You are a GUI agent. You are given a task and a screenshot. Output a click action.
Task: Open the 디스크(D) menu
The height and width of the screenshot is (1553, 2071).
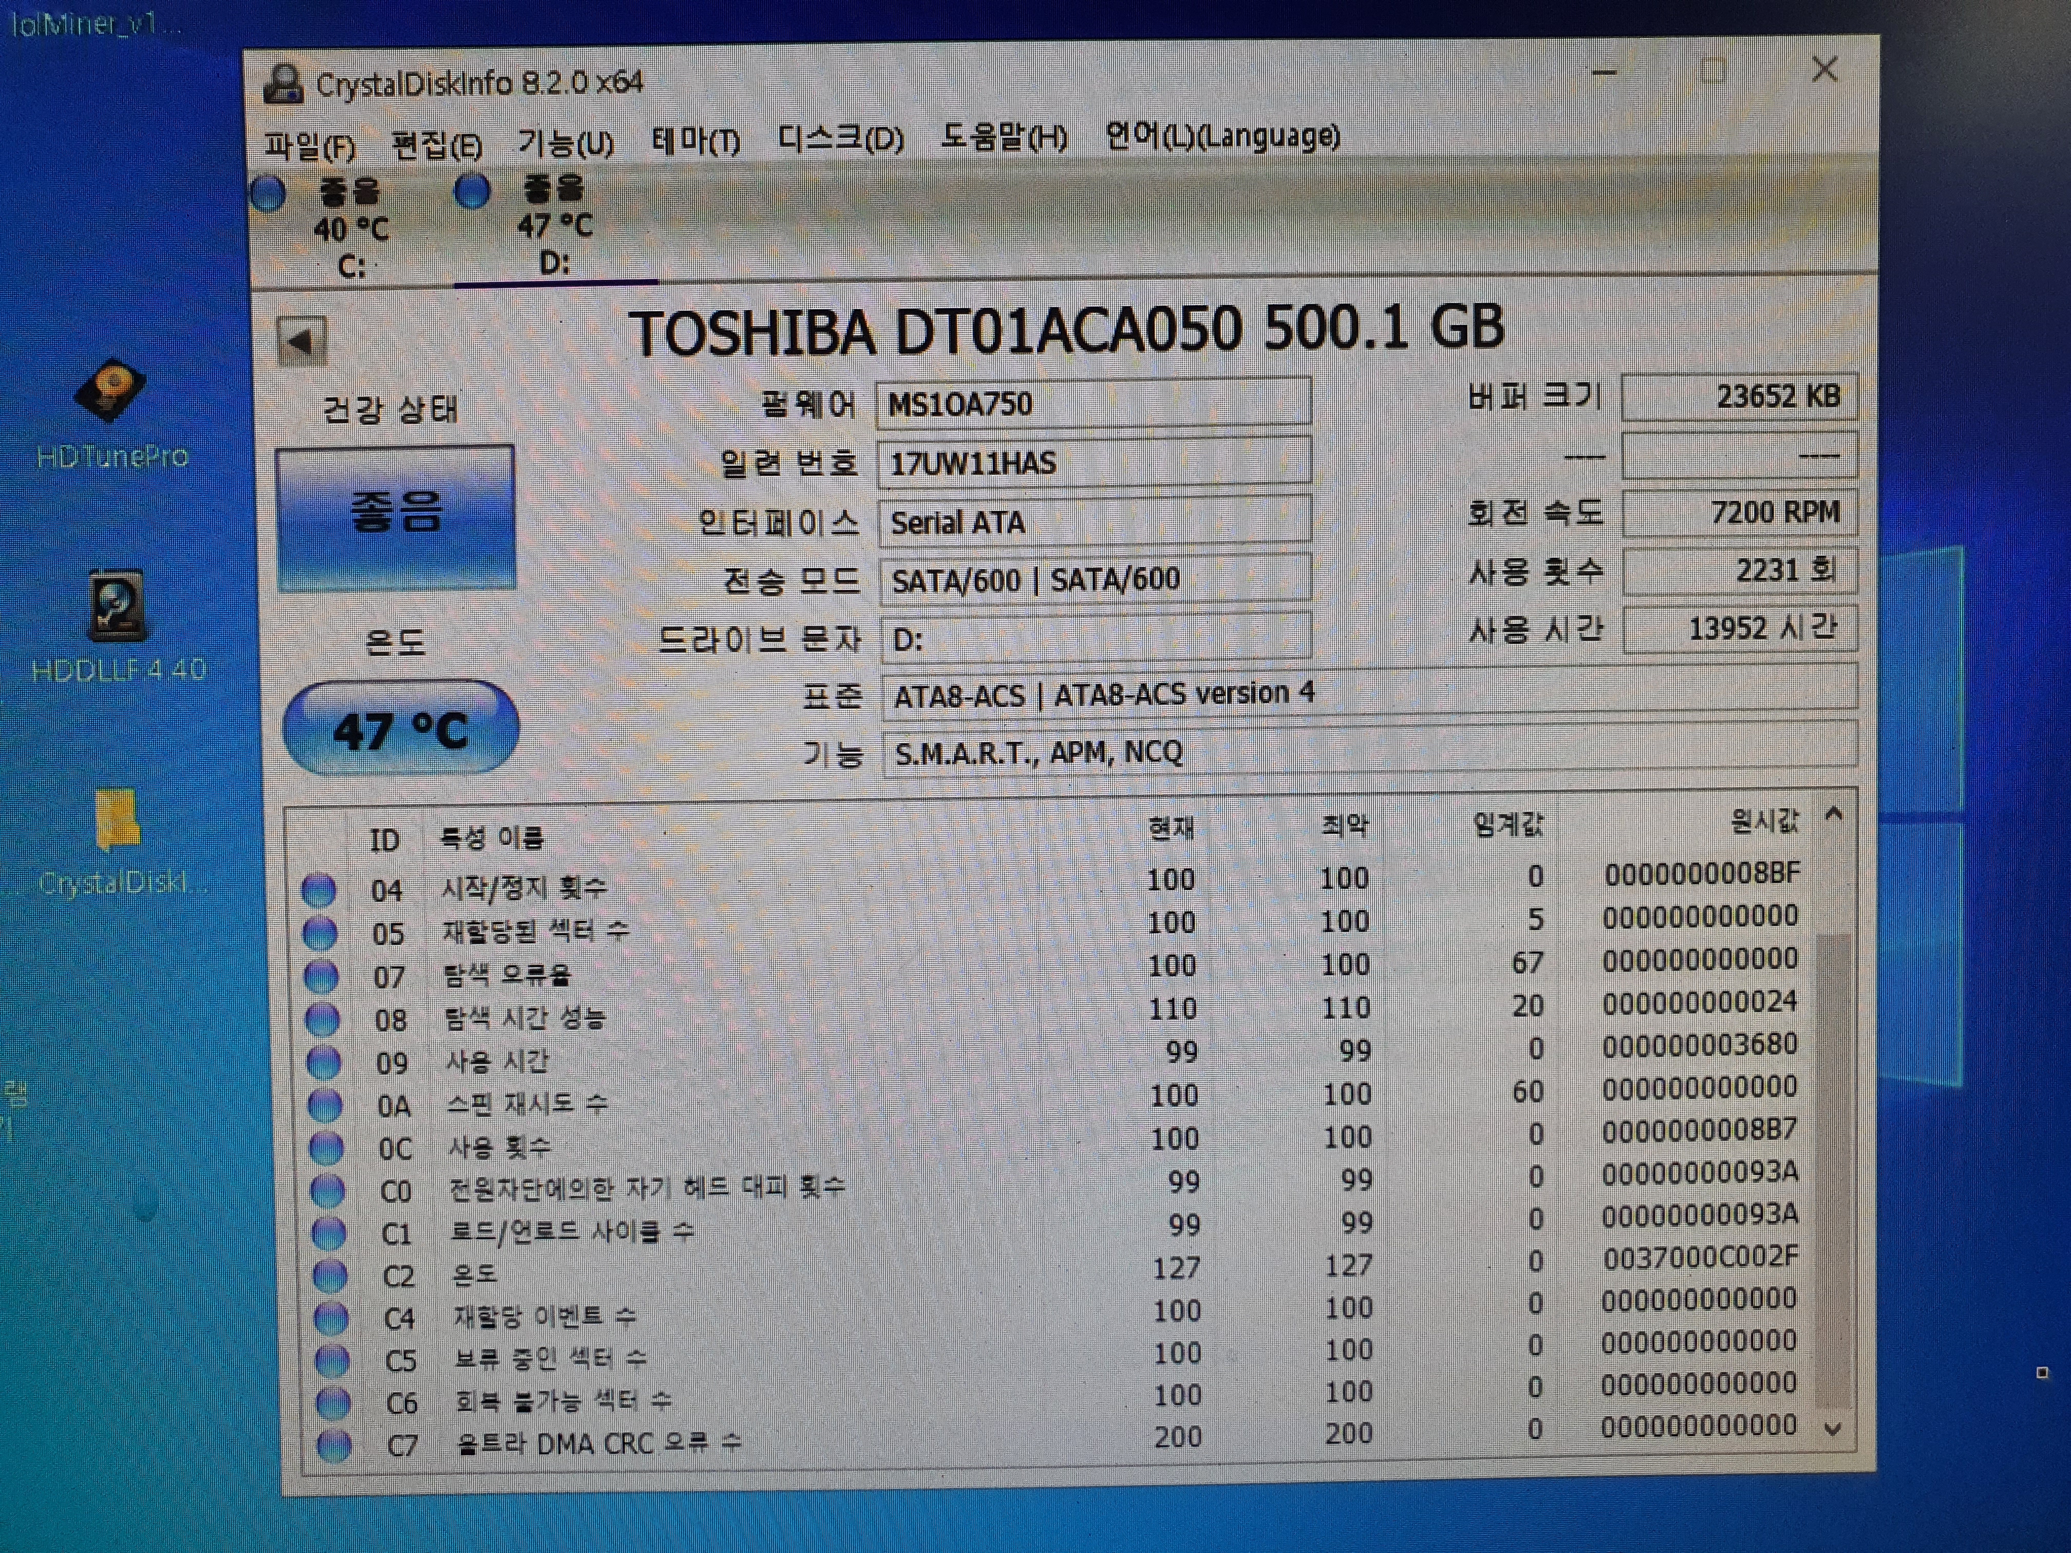(x=841, y=140)
